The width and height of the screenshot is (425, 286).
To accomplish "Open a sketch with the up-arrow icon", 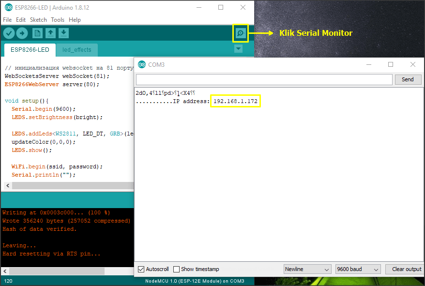I will [x=50, y=33].
